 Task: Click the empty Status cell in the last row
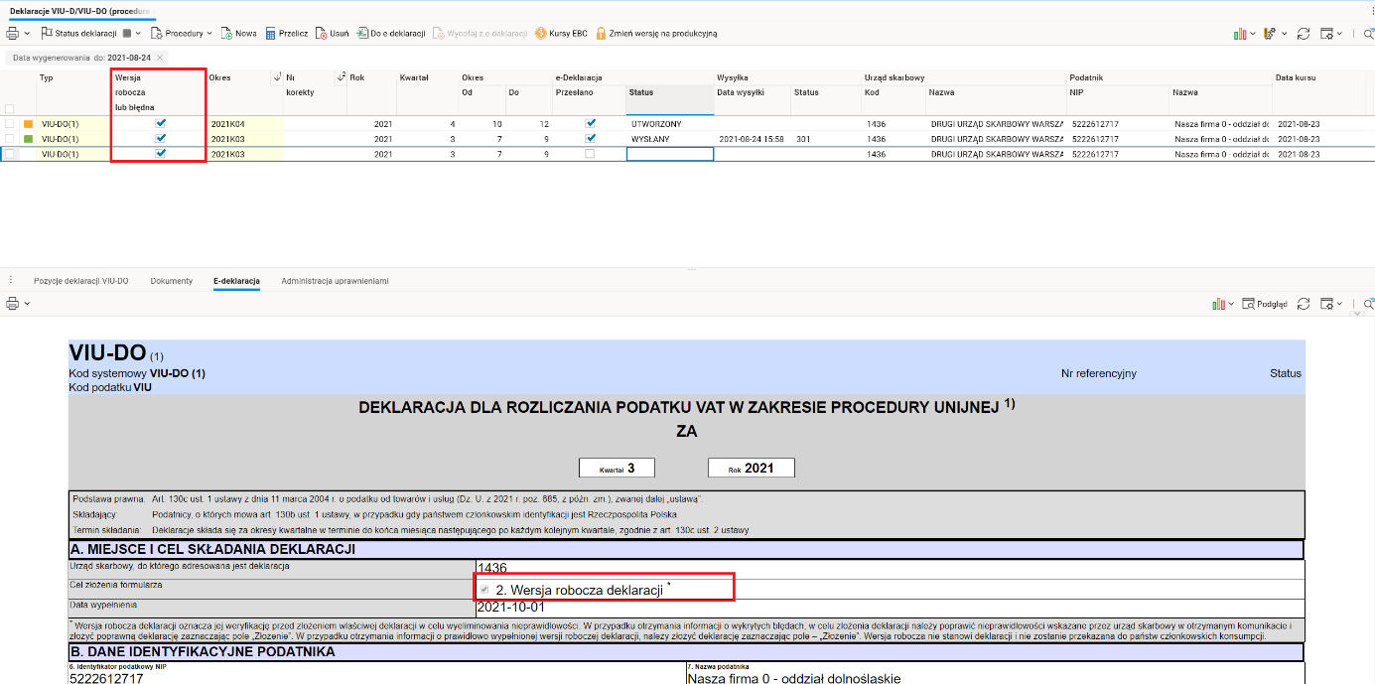[x=670, y=154]
